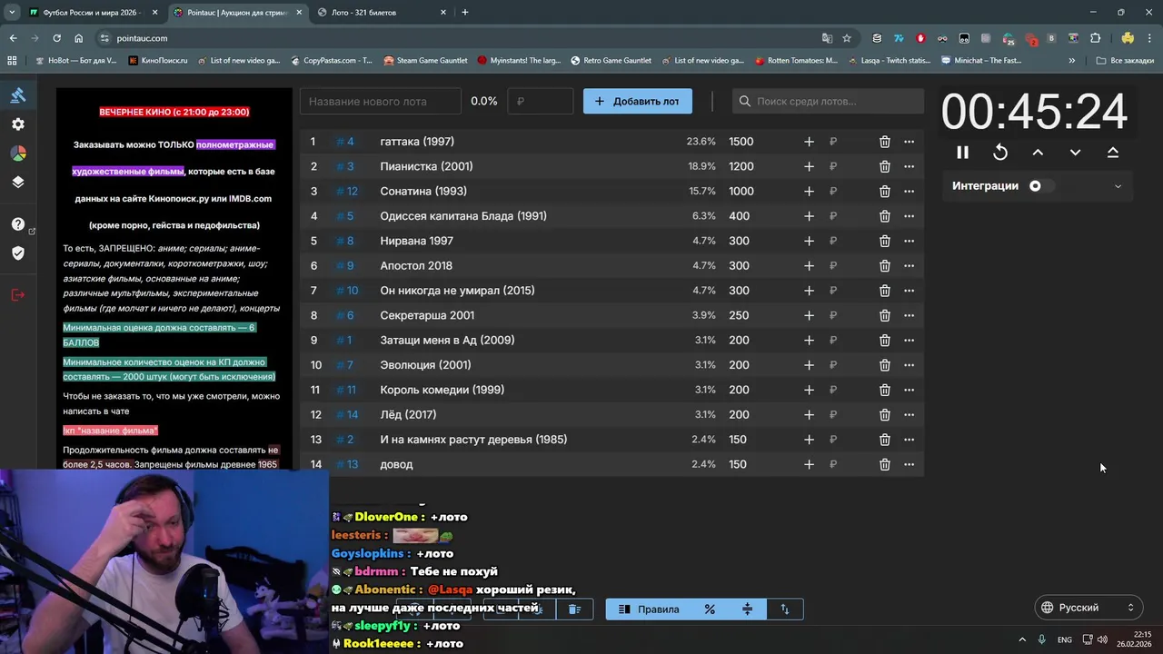Click lot id #12 of Сонатина
Screen dimensions: 1163x654
pos(347,192)
